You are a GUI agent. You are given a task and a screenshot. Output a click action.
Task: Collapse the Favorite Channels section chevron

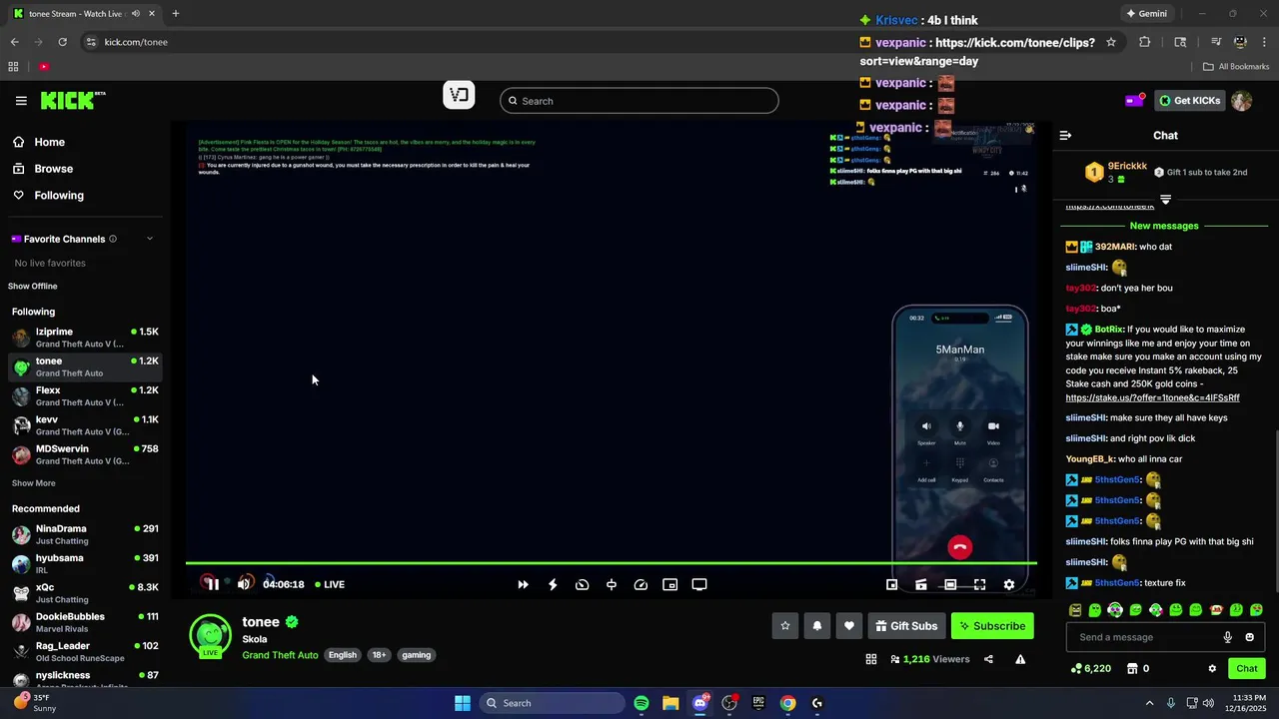tap(150, 239)
